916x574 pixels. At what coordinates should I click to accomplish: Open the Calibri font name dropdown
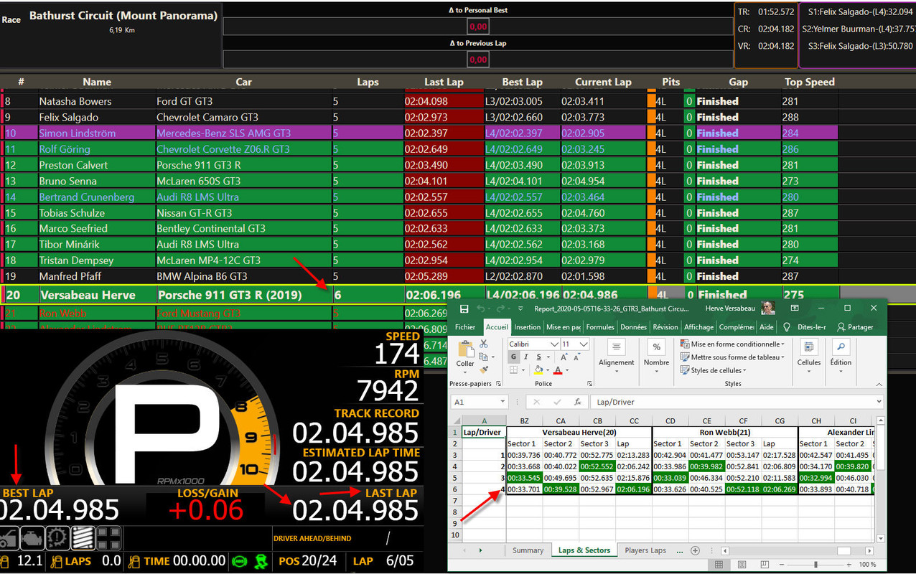553,344
